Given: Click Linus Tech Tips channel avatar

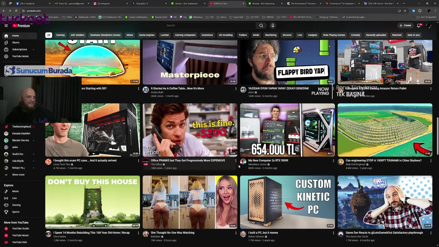Looking at the screenshot, I should (48, 162).
